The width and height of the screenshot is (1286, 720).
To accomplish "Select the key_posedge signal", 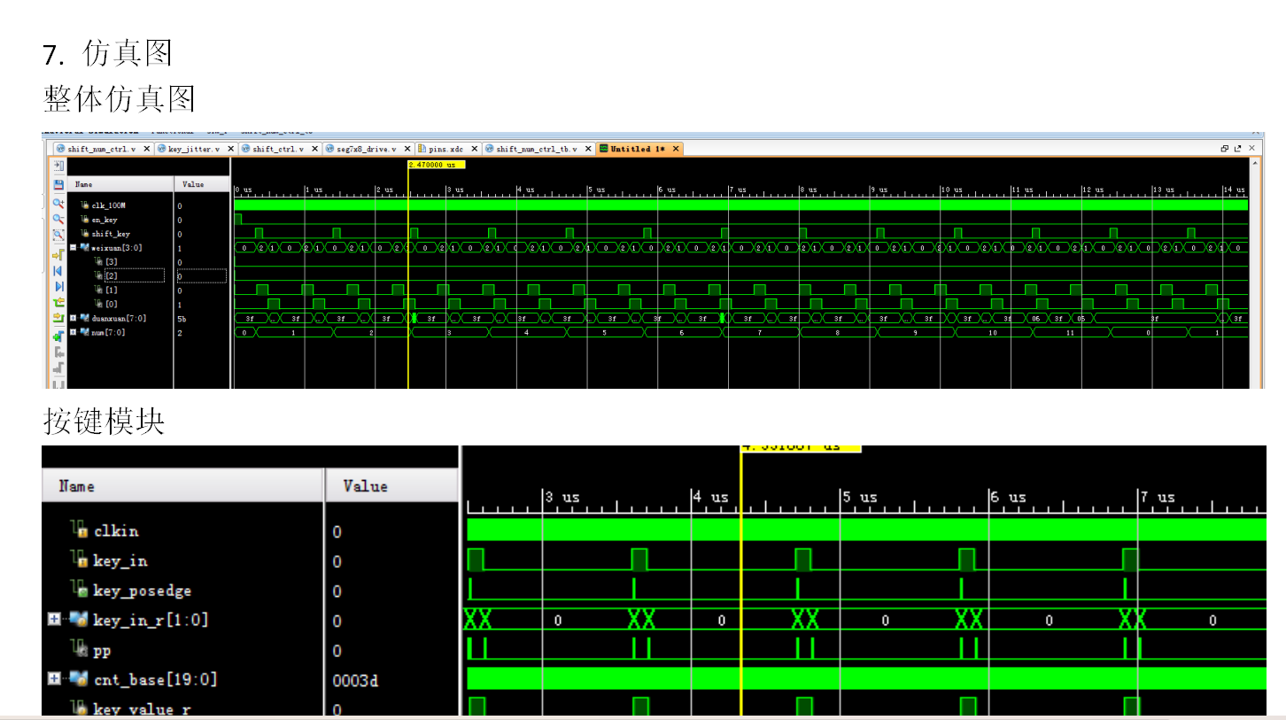I will 142,591.
